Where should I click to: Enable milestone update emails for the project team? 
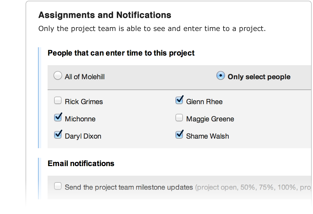click(58, 186)
